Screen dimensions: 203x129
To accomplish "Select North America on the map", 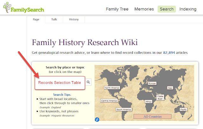I will [112, 88].
